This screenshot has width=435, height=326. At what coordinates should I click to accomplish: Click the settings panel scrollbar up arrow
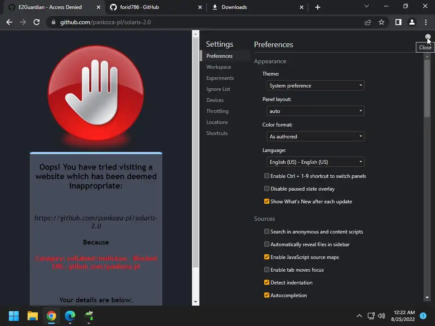(427, 56)
